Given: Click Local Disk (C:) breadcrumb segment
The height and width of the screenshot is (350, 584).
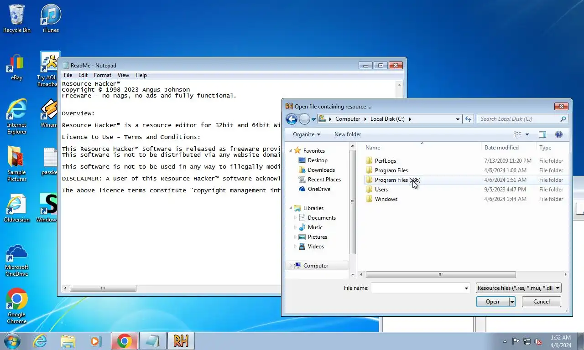Looking at the screenshot, I should 387,119.
